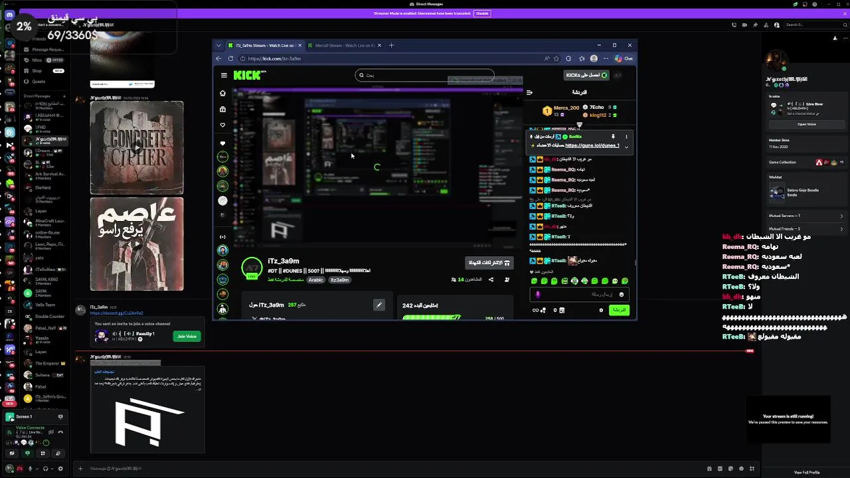
Task: Open guns.lol/dunes link in pinned message
Action: click(592, 145)
